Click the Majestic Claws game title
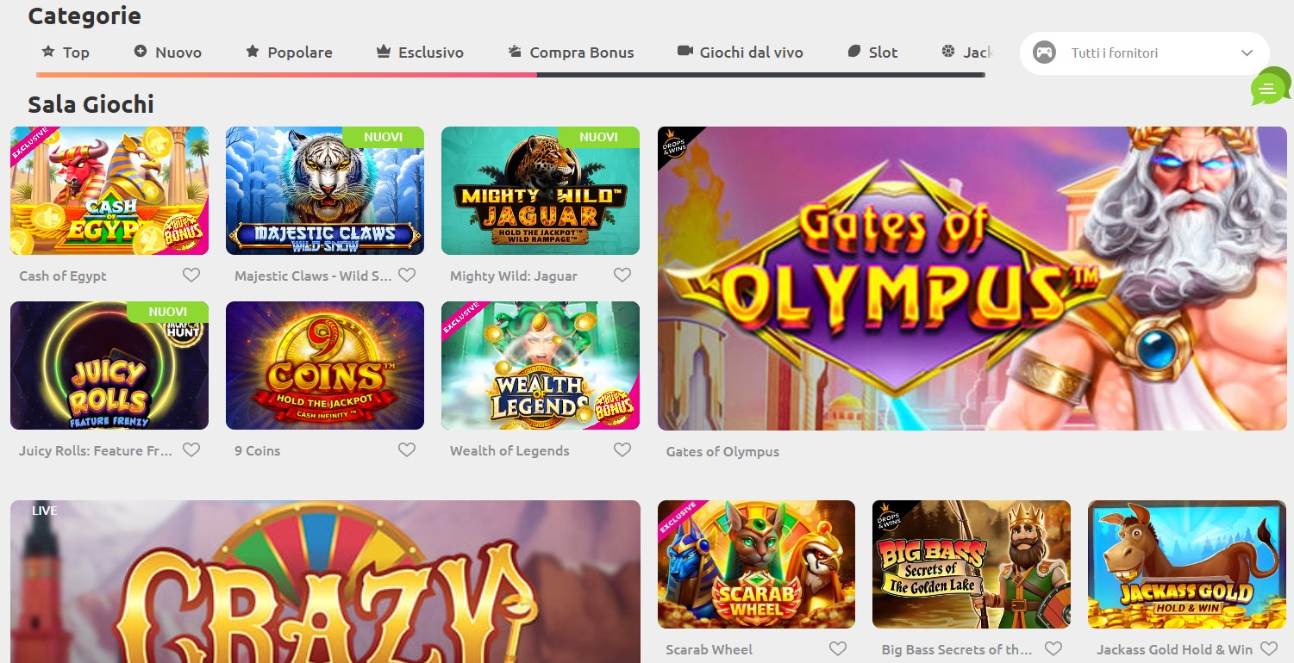This screenshot has height=663, width=1294. [x=312, y=276]
